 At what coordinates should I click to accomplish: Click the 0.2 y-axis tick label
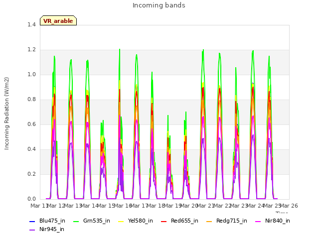pos(31,174)
